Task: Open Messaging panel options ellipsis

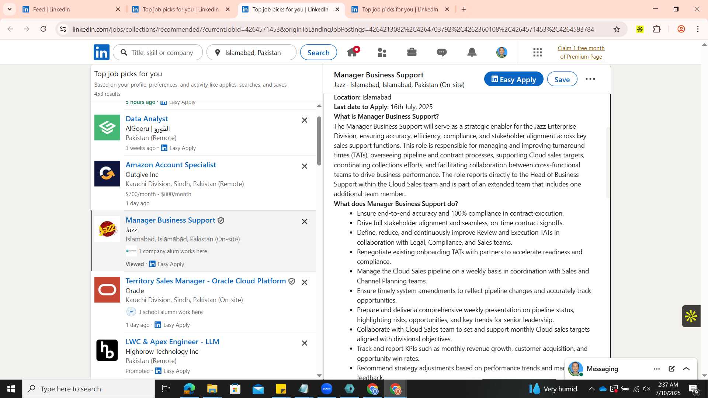Action: point(657,369)
